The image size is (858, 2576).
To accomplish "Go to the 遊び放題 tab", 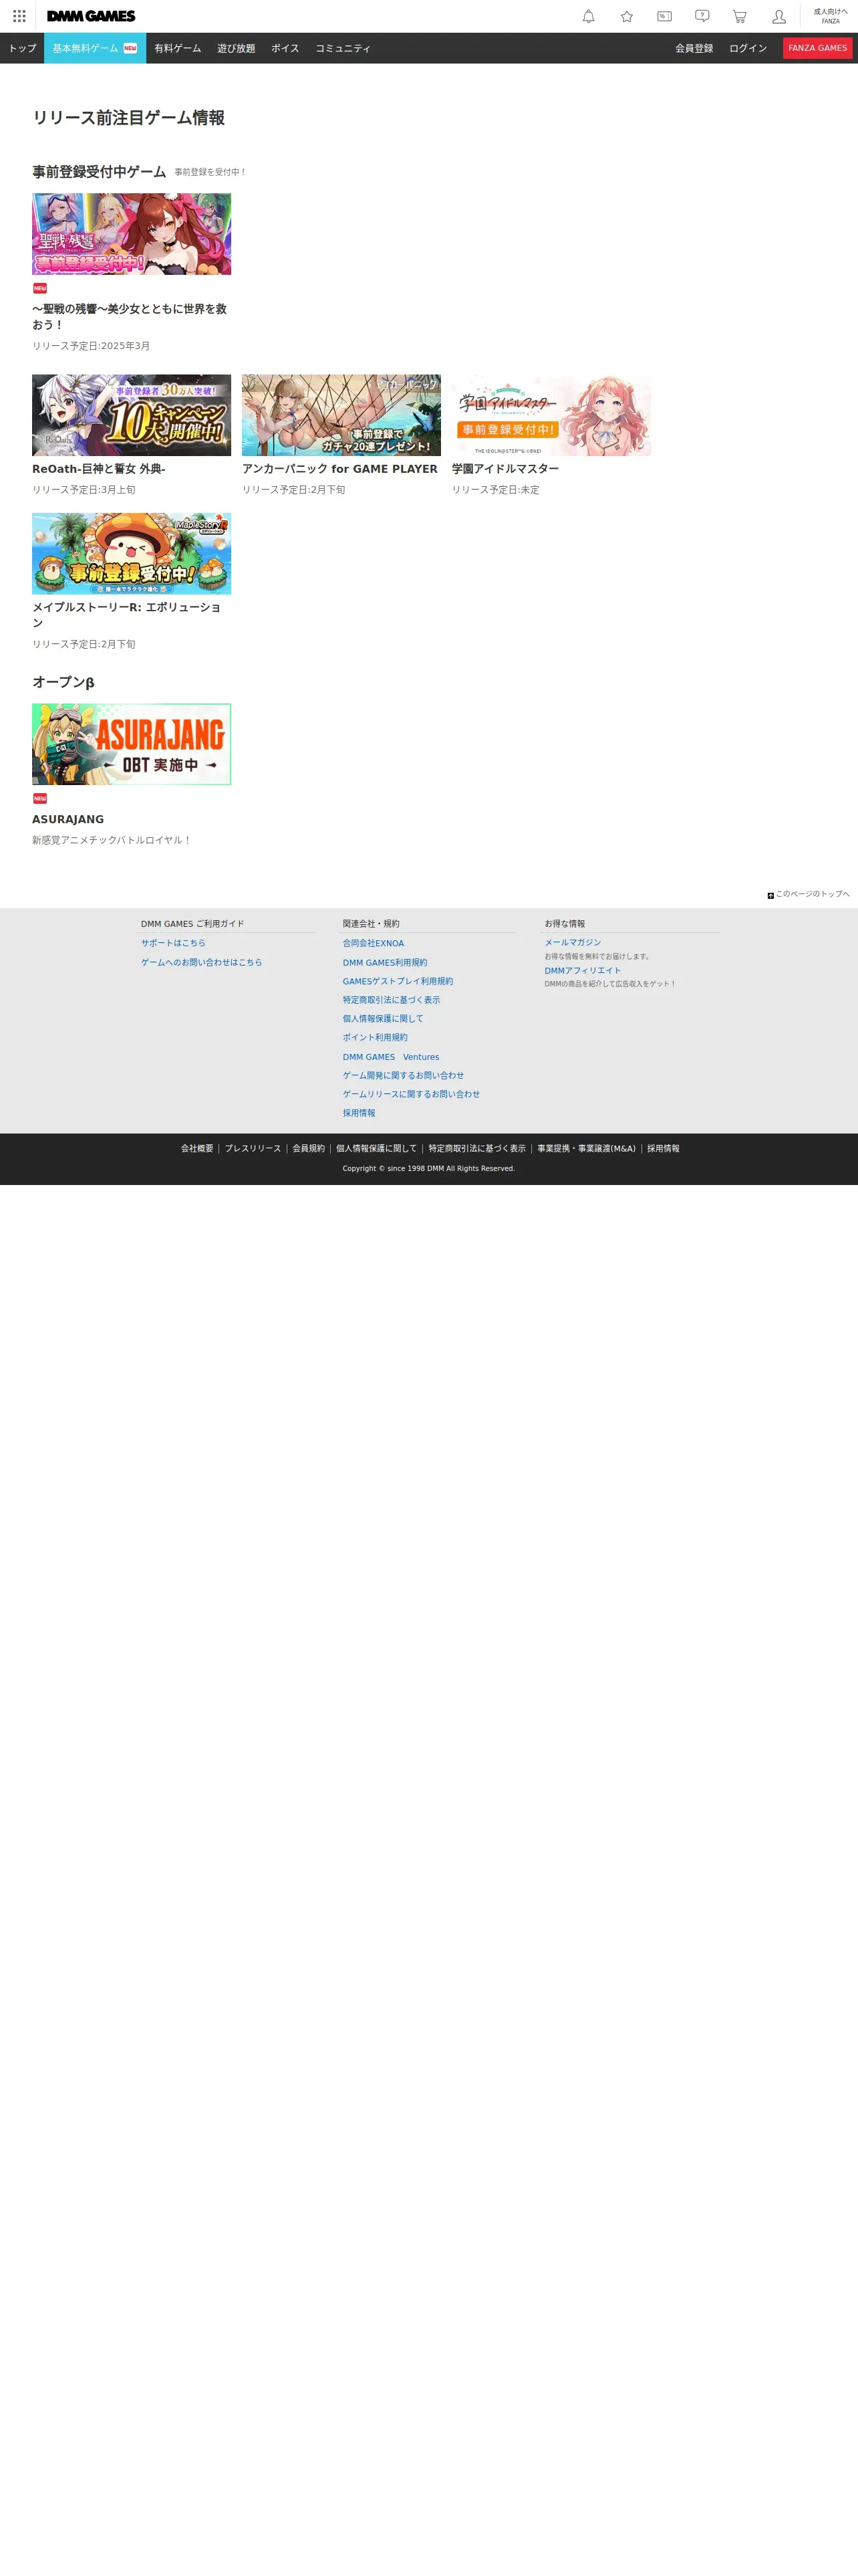I will 236,48.
